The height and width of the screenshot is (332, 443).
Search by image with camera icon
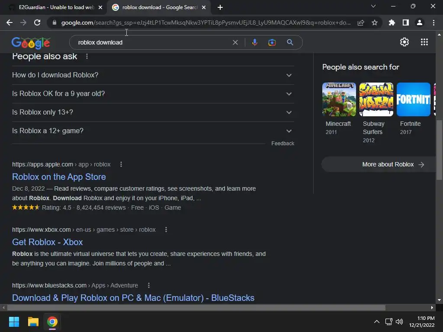point(272,42)
